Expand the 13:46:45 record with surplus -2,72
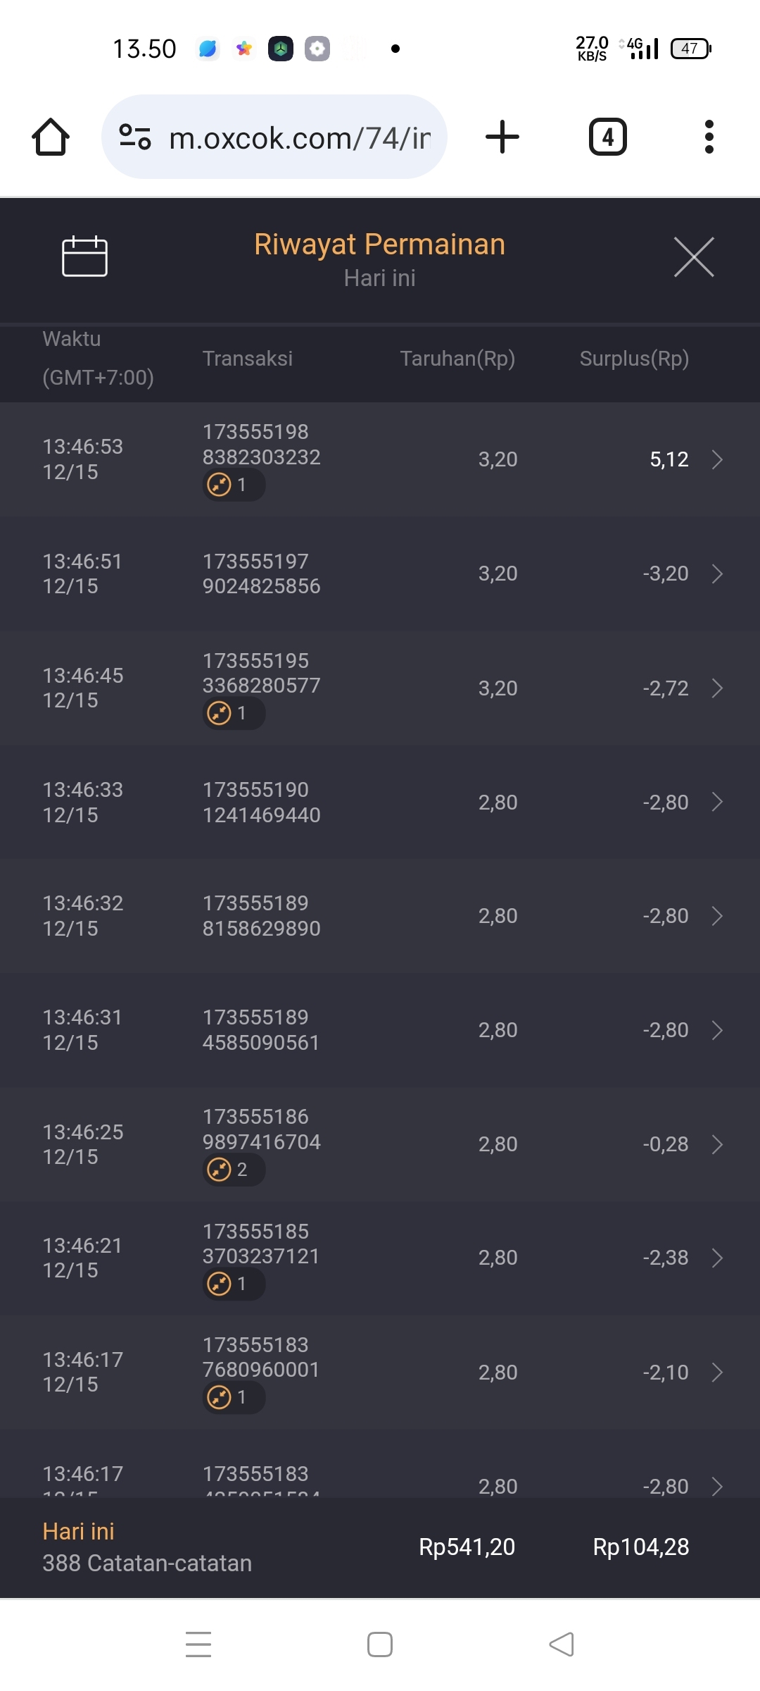The width and height of the screenshot is (760, 1691). (717, 688)
